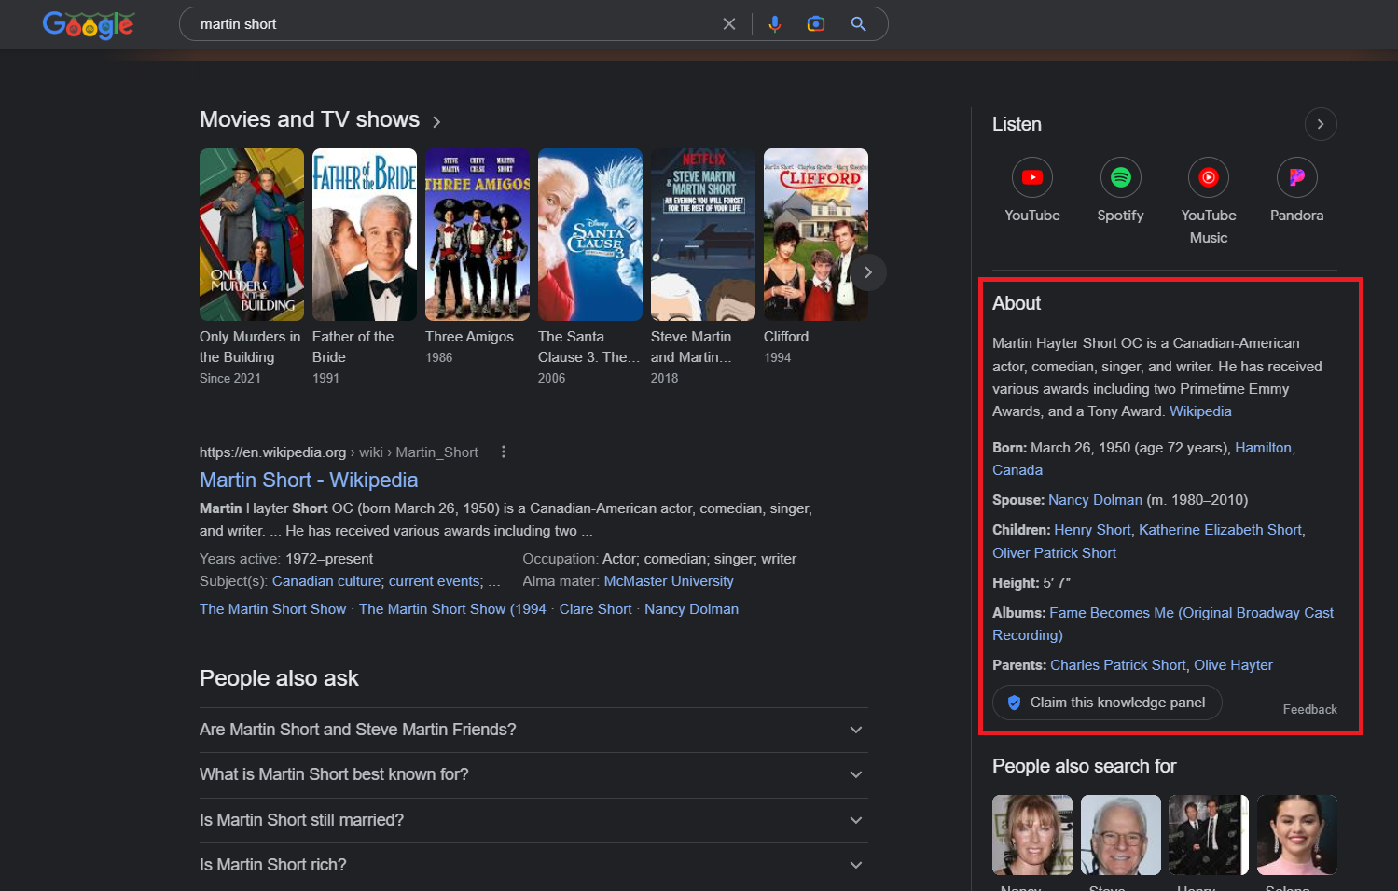1398x891 pixels.
Task: Open YouTube listen option
Action: tap(1032, 191)
